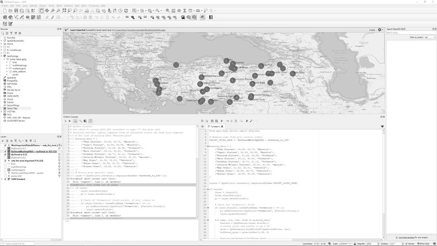Image resolution: width=437 pixels, height=246 pixels.
Task: Click the Identify Features tool
Action: click(x=168, y=11)
